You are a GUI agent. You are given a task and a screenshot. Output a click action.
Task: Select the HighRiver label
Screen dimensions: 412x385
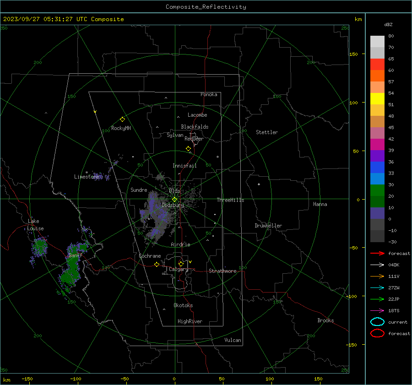coord(190,321)
